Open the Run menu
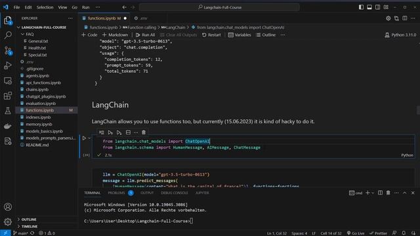Image resolution: width=420 pixels, height=236 pixels. point(86,7)
